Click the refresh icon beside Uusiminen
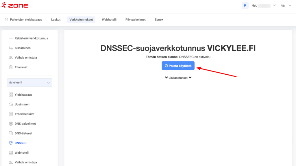The image size is (296, 166). click(x=11, y=104)
